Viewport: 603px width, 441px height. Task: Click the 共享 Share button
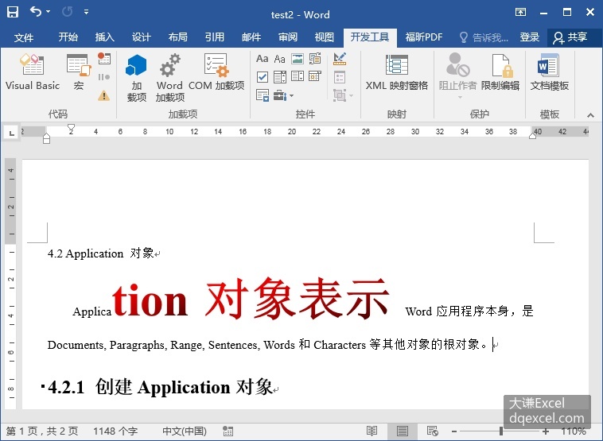(570, 37)
